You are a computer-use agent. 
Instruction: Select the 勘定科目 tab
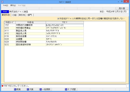tap(6, 15)
